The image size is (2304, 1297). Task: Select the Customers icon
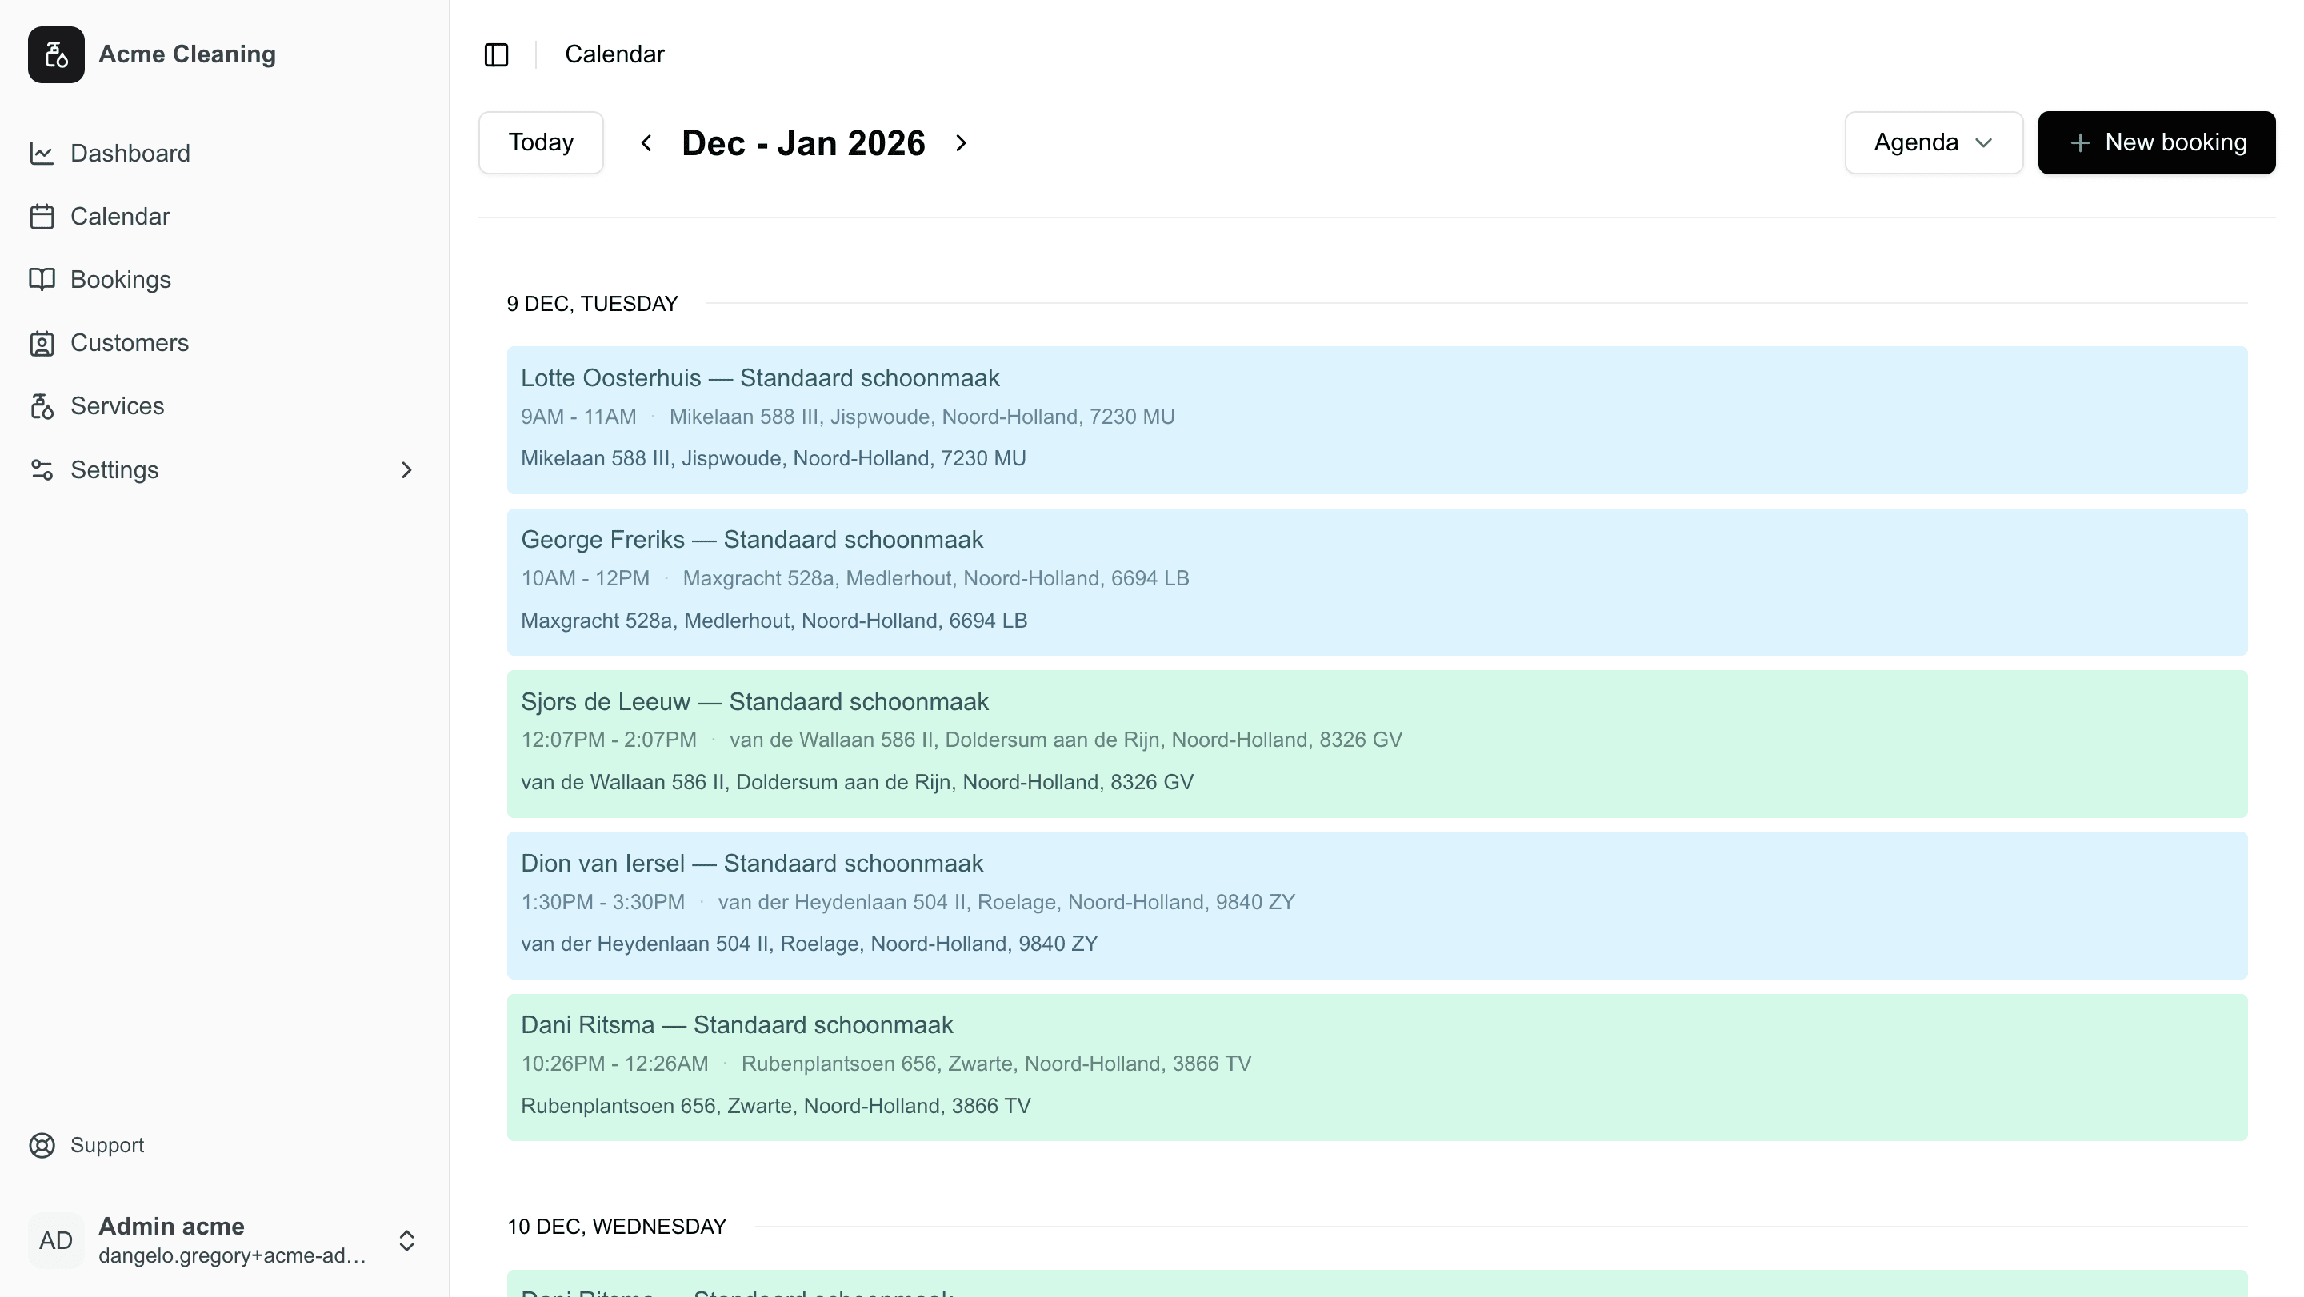point(43,342)
